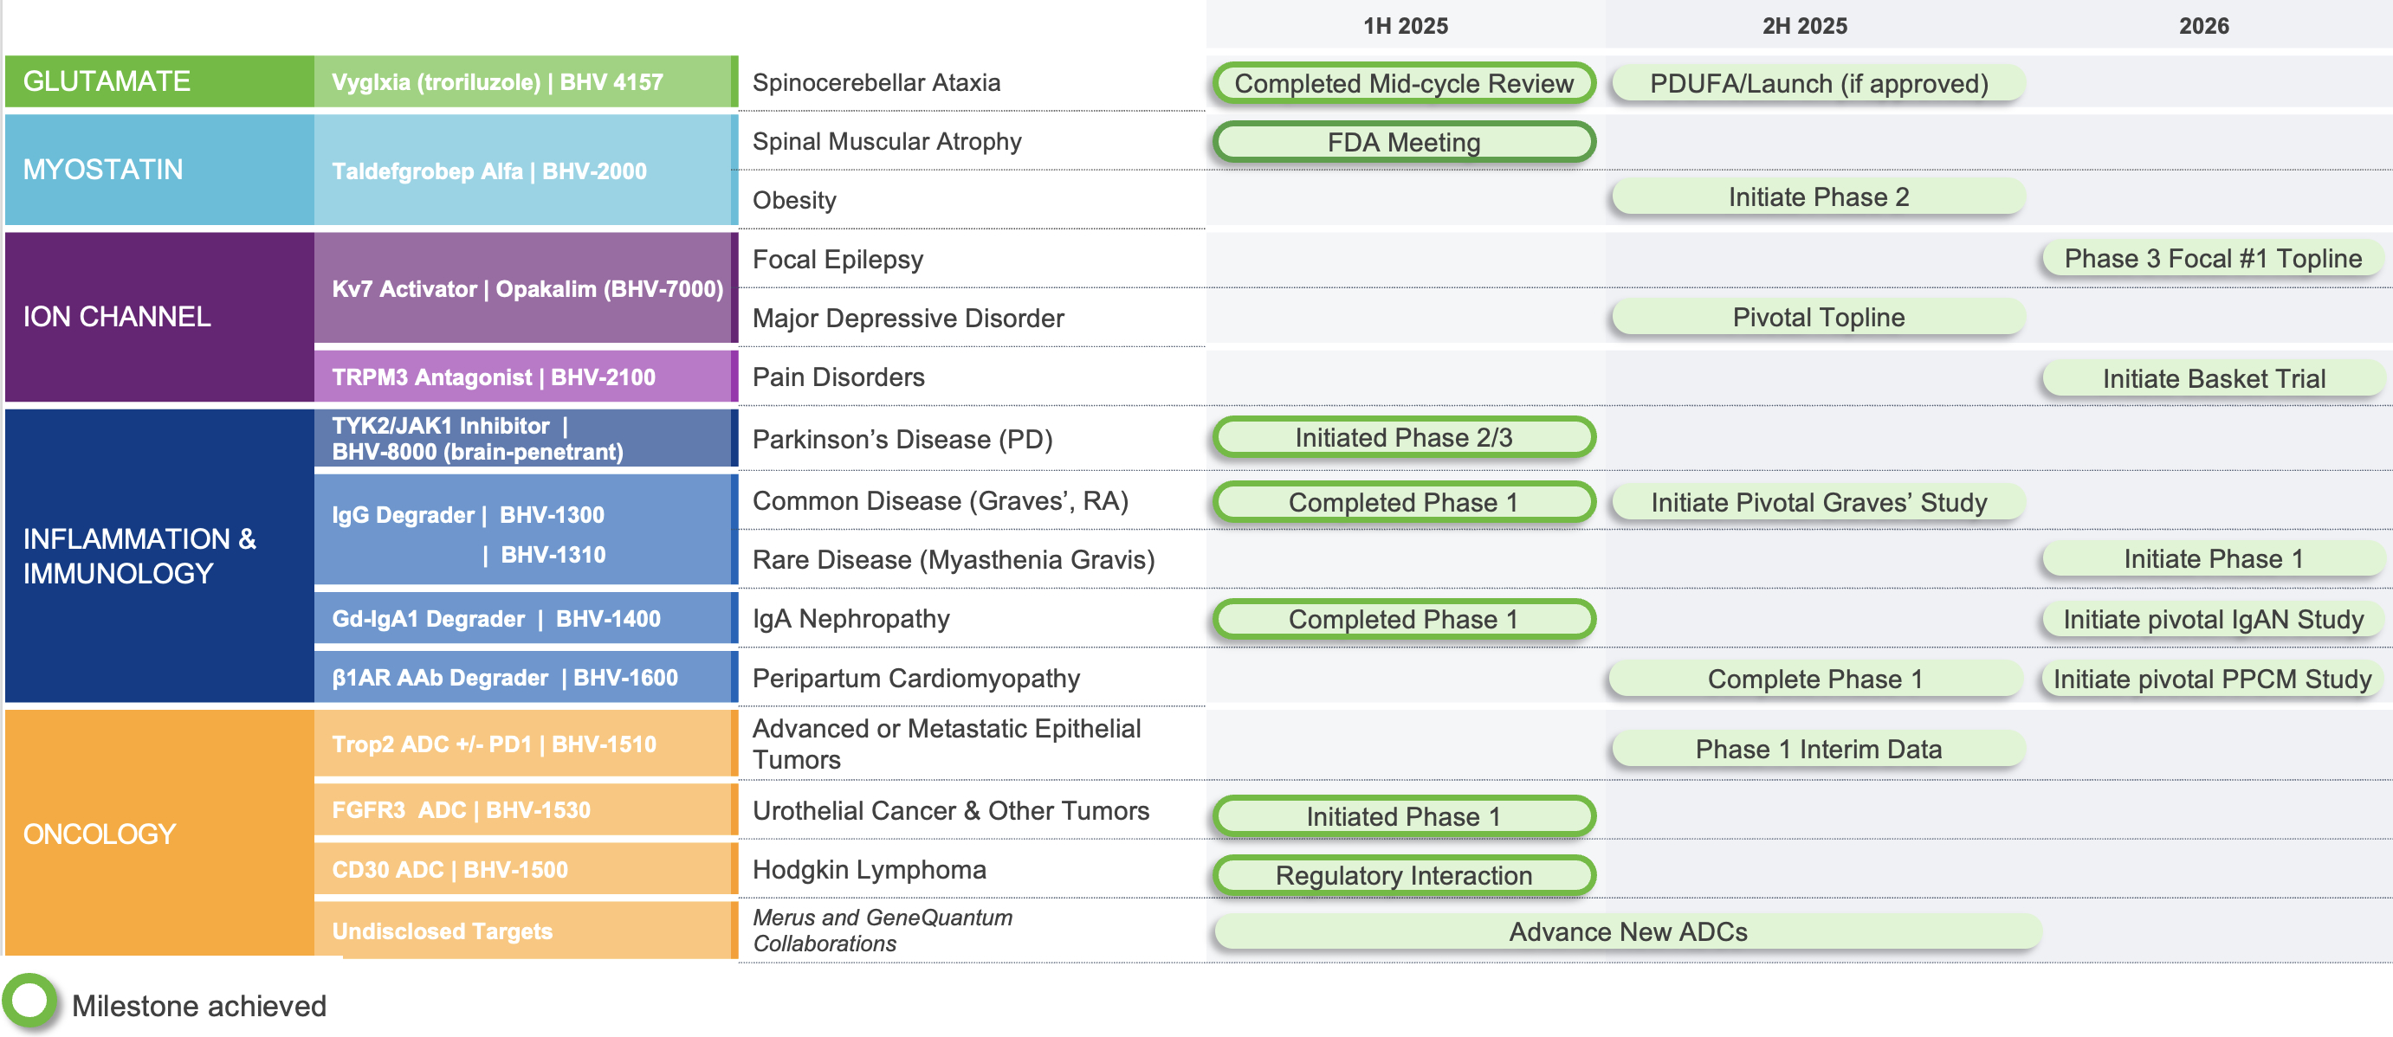This screenshot has height=1037, width=2393.
Task: Click the Initiated Phase 2/3 milestone
Action: point(1404,437)
